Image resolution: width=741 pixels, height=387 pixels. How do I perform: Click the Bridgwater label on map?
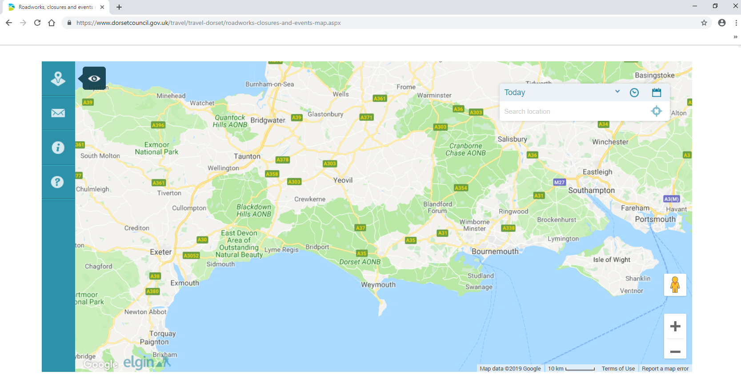pyautogui.click(x=268, y=120)
